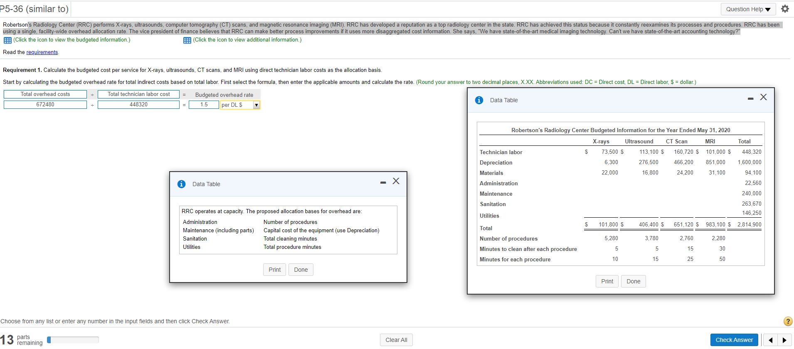The width and height of the screenshot is (794, 349).
Task: Click 'Capital cost of the equipment' allocation base
Action: coord(321,231)
